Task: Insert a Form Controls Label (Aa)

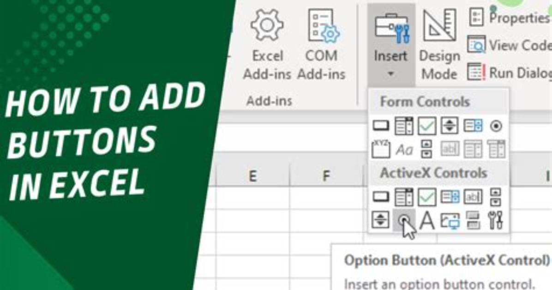Action: (x=404, y=150)
